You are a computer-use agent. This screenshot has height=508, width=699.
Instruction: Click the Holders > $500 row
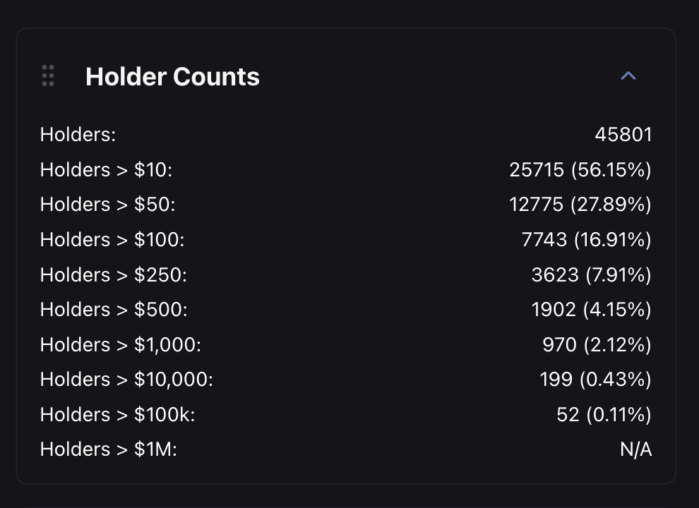[x=113, y=309]
